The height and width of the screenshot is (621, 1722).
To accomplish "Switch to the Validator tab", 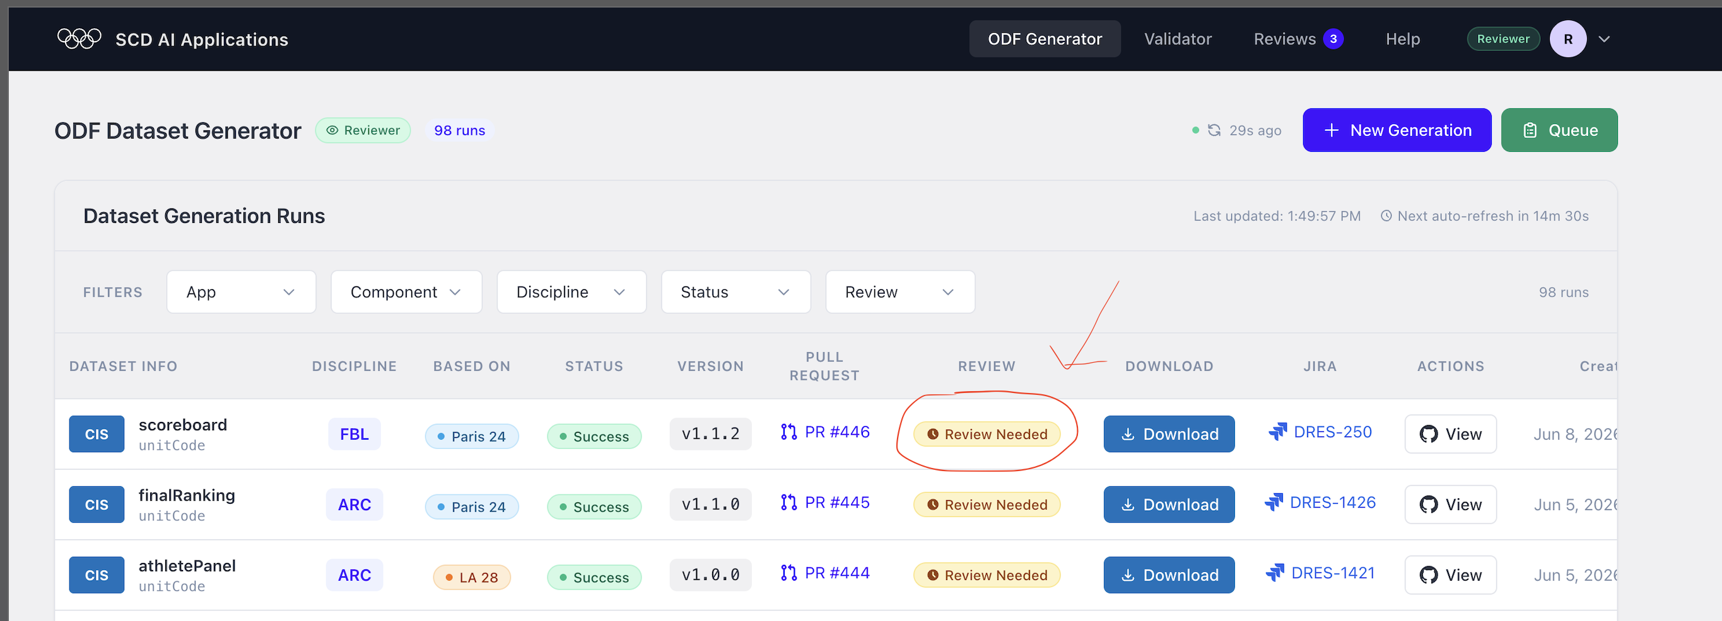I will [1178, 38].
